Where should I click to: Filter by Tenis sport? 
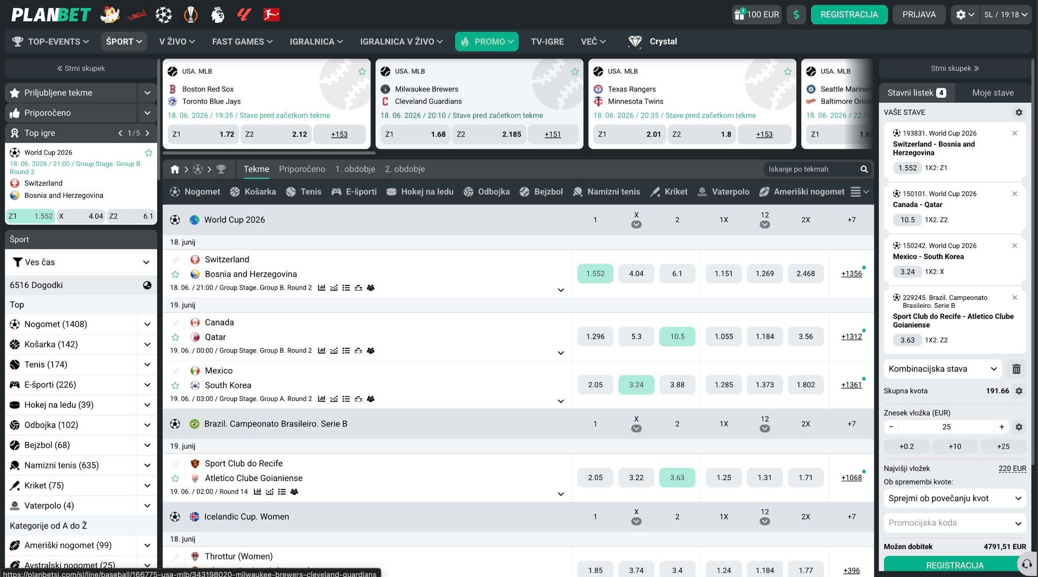(x=303, y=192)
